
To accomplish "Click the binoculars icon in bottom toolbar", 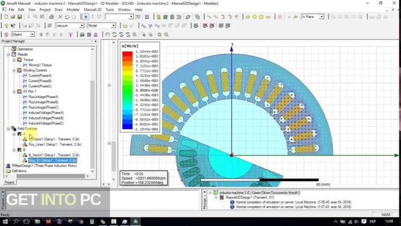I will [x=82, y=35].
